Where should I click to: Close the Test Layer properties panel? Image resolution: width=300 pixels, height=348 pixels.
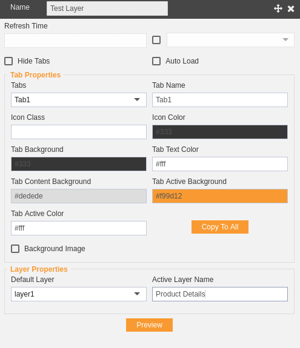point(291,8)
